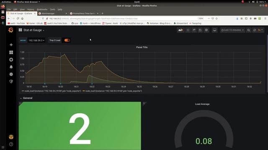Save the dashboard with disk icon

click(x=200, y=30)
